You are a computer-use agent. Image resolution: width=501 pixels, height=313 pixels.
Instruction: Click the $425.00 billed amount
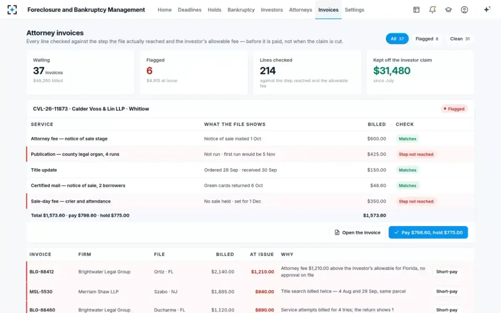point(377,154)
